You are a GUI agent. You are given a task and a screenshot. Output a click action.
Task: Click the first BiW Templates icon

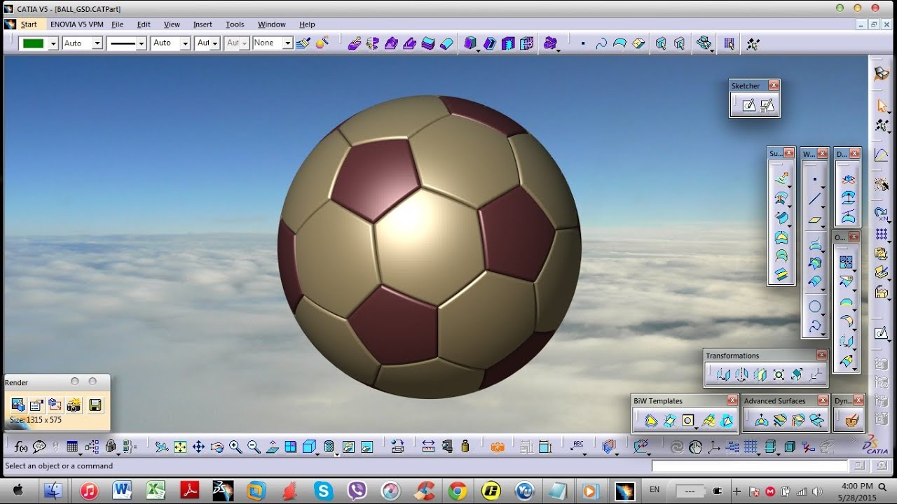pos(651,421)
